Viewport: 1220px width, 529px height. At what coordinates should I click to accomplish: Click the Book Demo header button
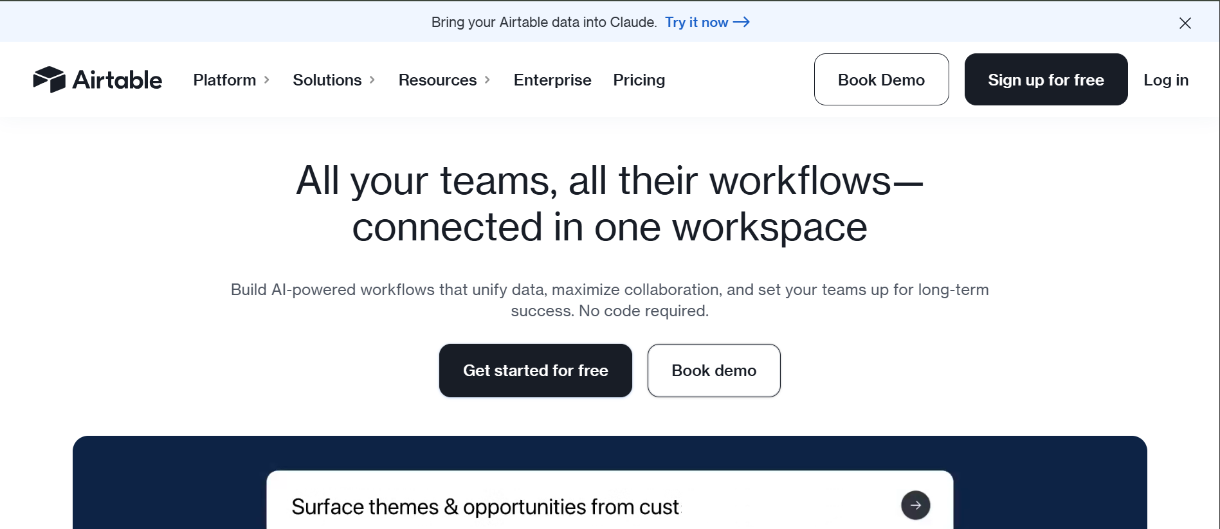coord(881,79)
